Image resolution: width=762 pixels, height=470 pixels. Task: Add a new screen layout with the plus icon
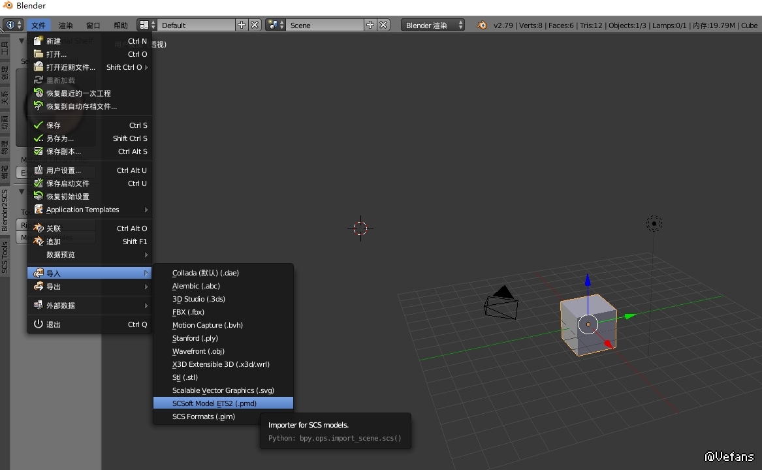(242, 25)
